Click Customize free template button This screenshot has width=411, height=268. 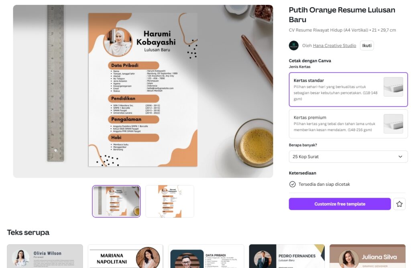[340, 204]
